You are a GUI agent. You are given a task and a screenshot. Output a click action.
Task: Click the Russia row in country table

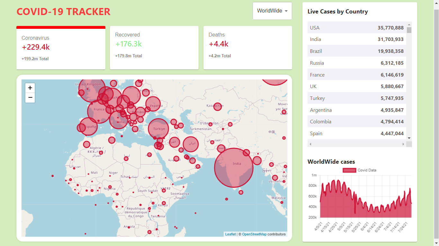357,63
